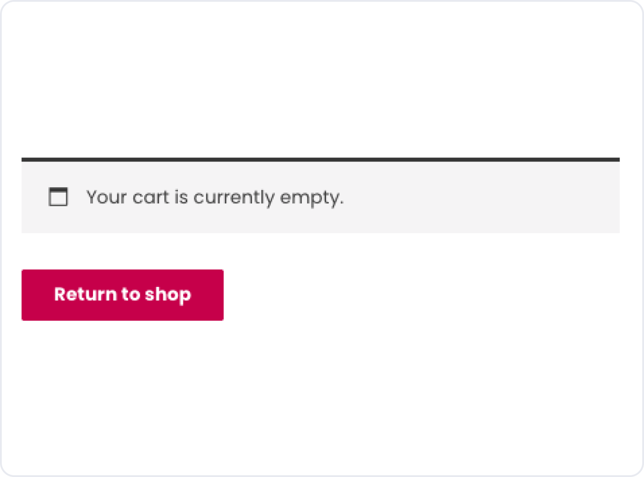The height and width of the screenshot is (477, 644).
Task: Click the window icon in the cart notice
Action: pyautogui.click(x=58, y=197)
